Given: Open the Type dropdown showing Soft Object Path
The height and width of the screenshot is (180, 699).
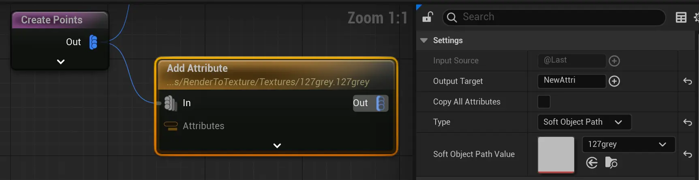Looking at the screenshot, I should (x=584, y=122).
